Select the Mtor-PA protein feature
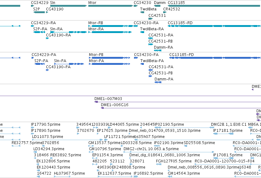 point(109,64)
